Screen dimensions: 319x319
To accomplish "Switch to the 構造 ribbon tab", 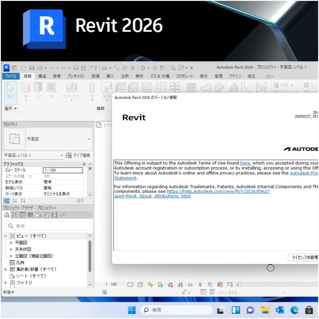I will pos(42,76).
